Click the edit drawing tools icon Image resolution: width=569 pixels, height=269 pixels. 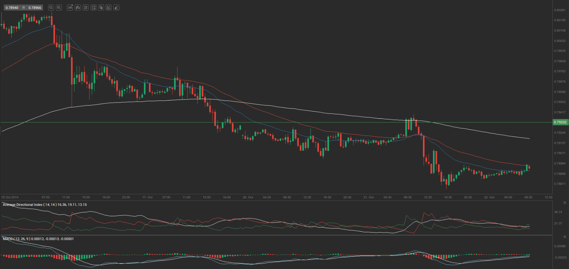[109, 8]
